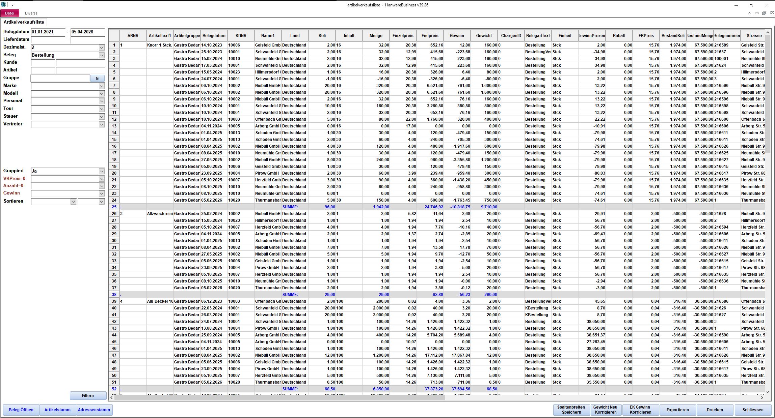The height and width of the screenshot is (418, 775).
Task: Restore the inner document window icon
Action: (x=764, y=13)
